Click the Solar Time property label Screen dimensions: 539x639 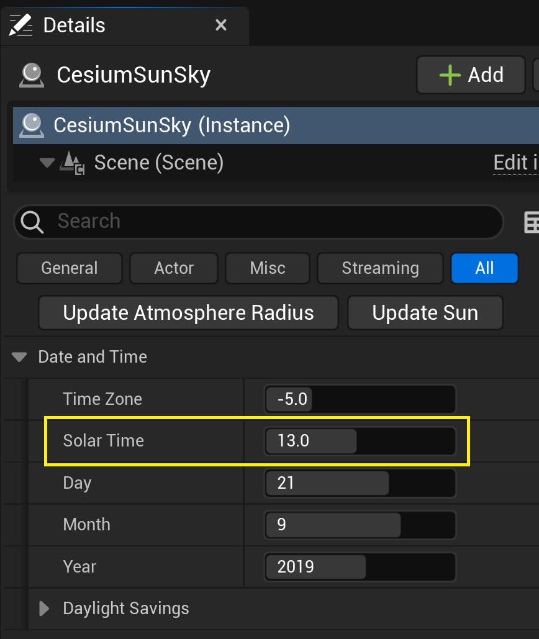(x=104, y=441)
